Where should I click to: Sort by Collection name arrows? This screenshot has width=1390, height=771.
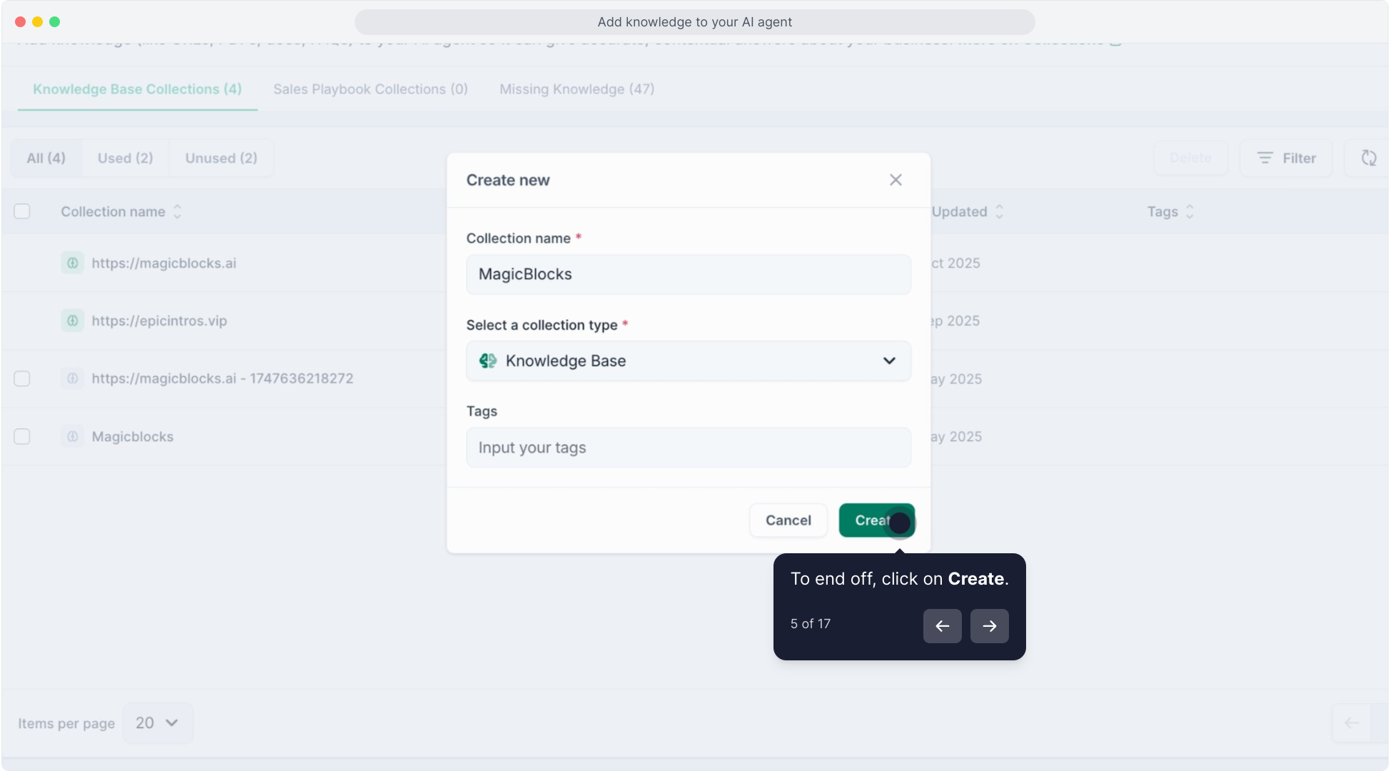pyautogui.click(x=178, y=211)
